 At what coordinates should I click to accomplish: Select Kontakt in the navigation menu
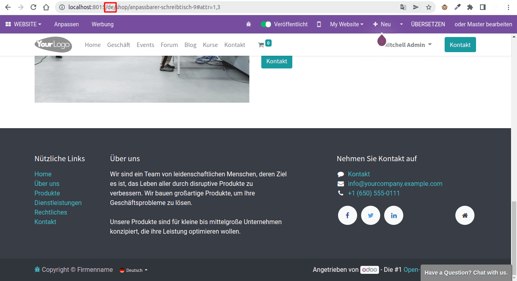(235, 45)
